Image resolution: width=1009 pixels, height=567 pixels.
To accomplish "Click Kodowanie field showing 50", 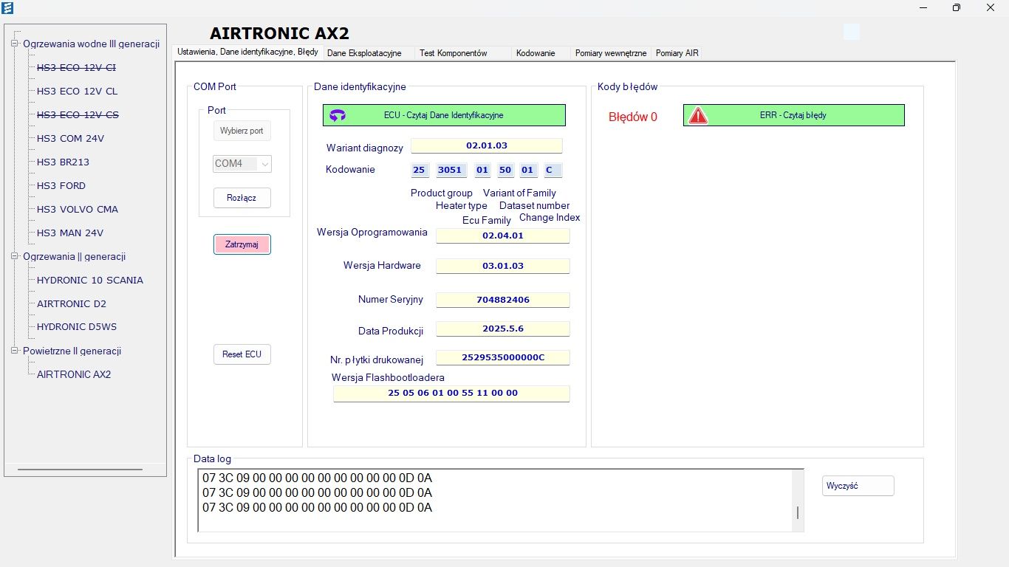I will tap(506, 170).
